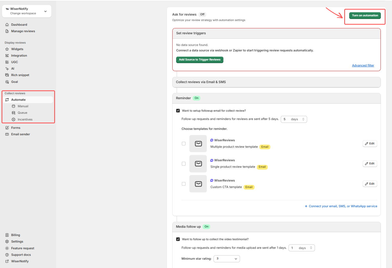Uncheck the followup email for collect review
This screenshot has width=392, height=268.
[178, 110]
